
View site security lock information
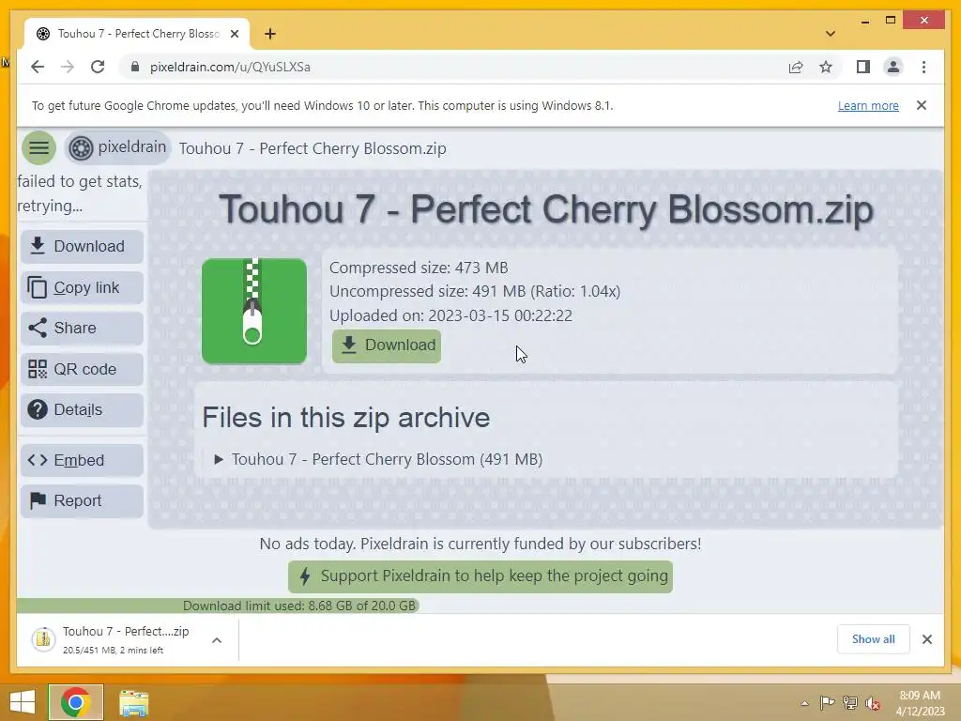coord(135,67)
